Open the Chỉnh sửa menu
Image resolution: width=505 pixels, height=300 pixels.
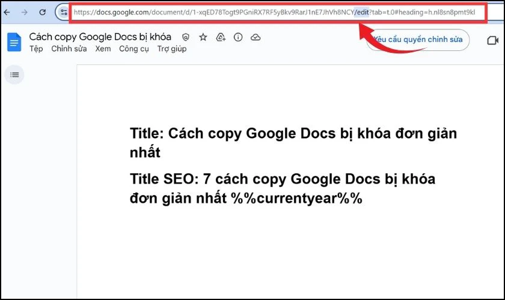tap(69, 49)
